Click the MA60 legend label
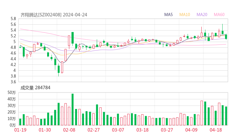Viewport: 231px width, 137px height. point(219,15)
